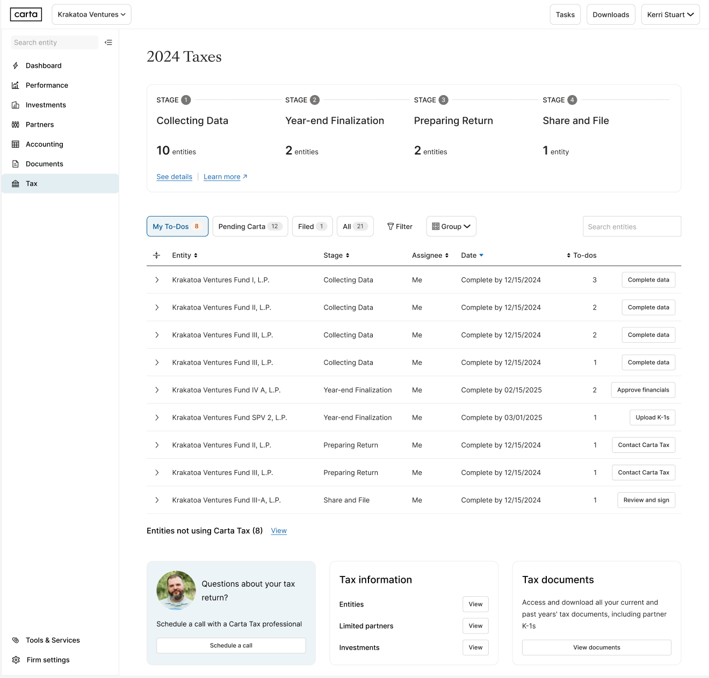Viewport: 709px width, 678px height.
Task: Click the Search entities input field
Action: tap(632, 226)
